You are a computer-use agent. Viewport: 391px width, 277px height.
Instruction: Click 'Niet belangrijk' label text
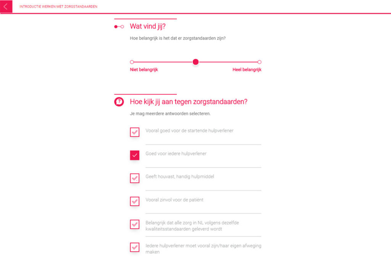144,70
